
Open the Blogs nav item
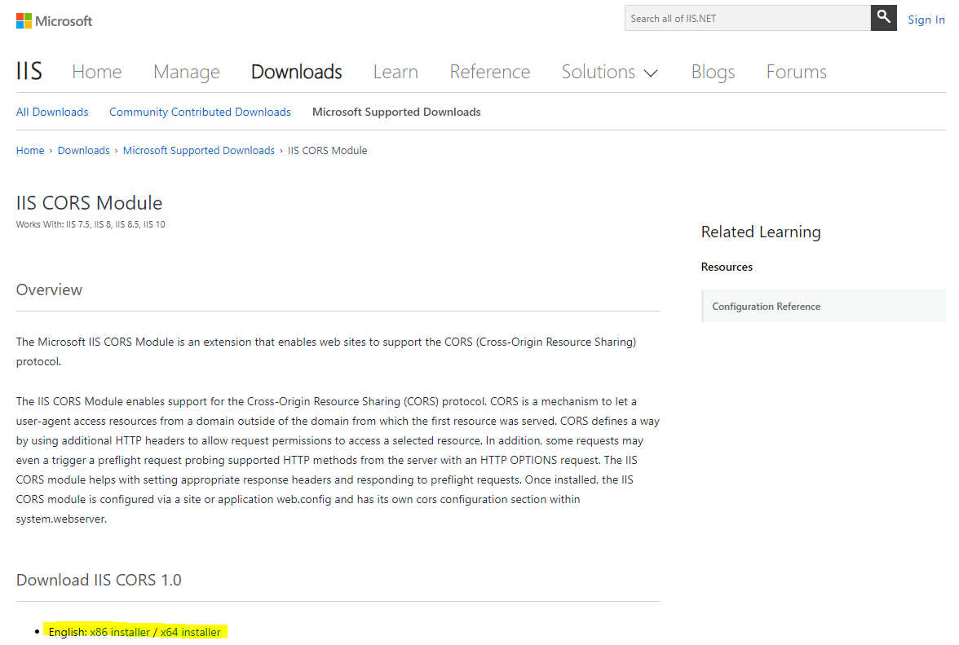pos(713,72)
